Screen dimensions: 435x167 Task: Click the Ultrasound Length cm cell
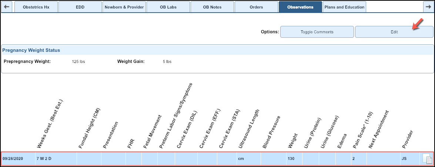(x=248, y=158)
